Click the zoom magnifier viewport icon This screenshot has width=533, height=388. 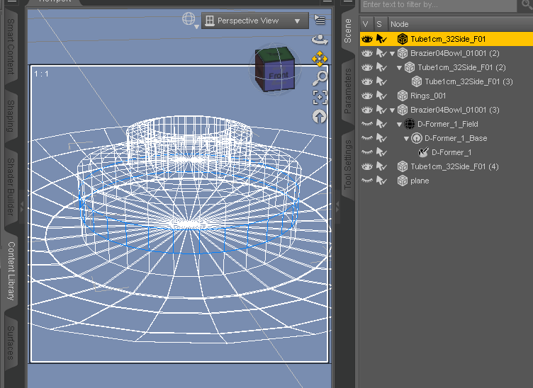[x=320, y=78]
